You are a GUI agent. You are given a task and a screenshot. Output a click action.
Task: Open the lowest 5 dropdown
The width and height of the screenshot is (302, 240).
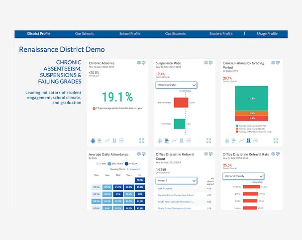click(176, 181)
